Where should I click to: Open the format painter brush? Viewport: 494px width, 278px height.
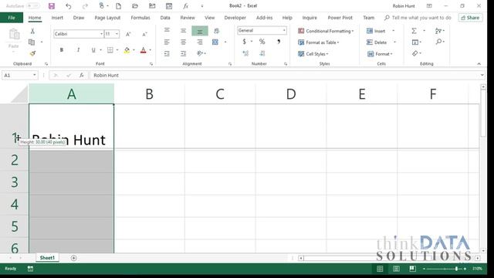coord(32,53)
